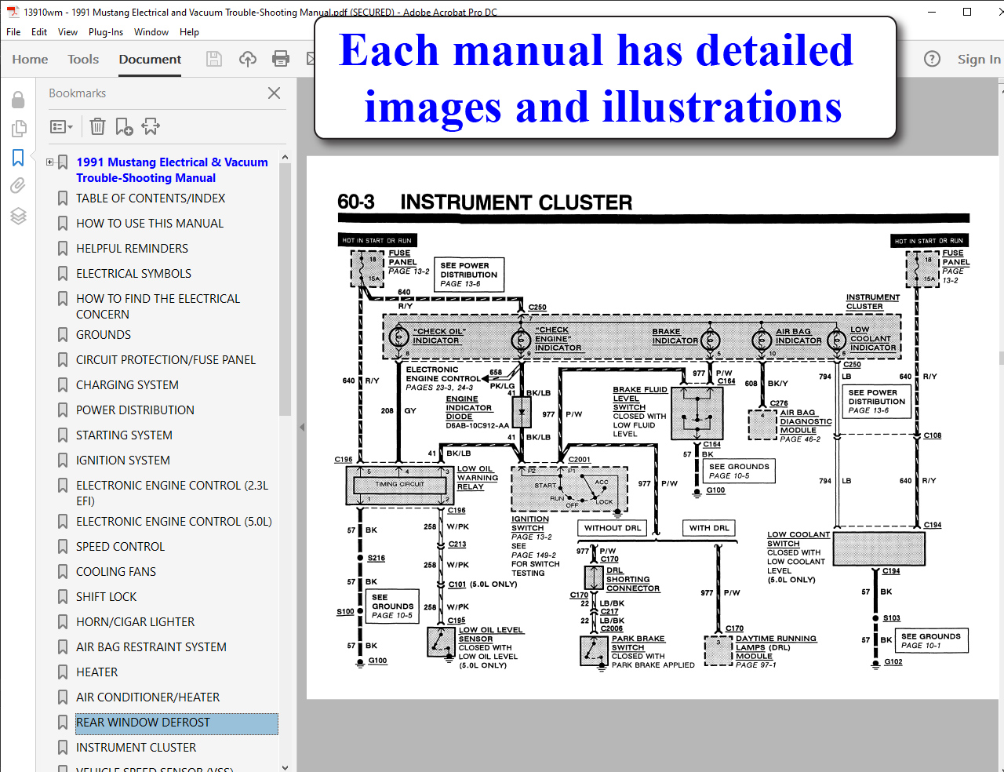The height and width of the screenshot is (772, 1004).
Task: Click the bookmark icon beside SPEED CONTROL
Action: tap(63, 547)
